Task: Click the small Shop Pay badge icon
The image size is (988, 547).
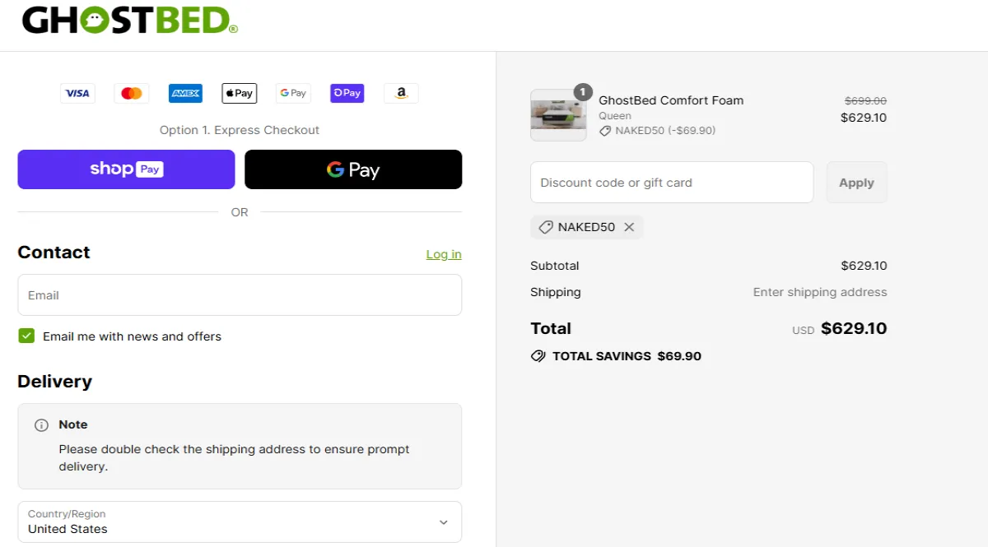Action: pos(347,94)
